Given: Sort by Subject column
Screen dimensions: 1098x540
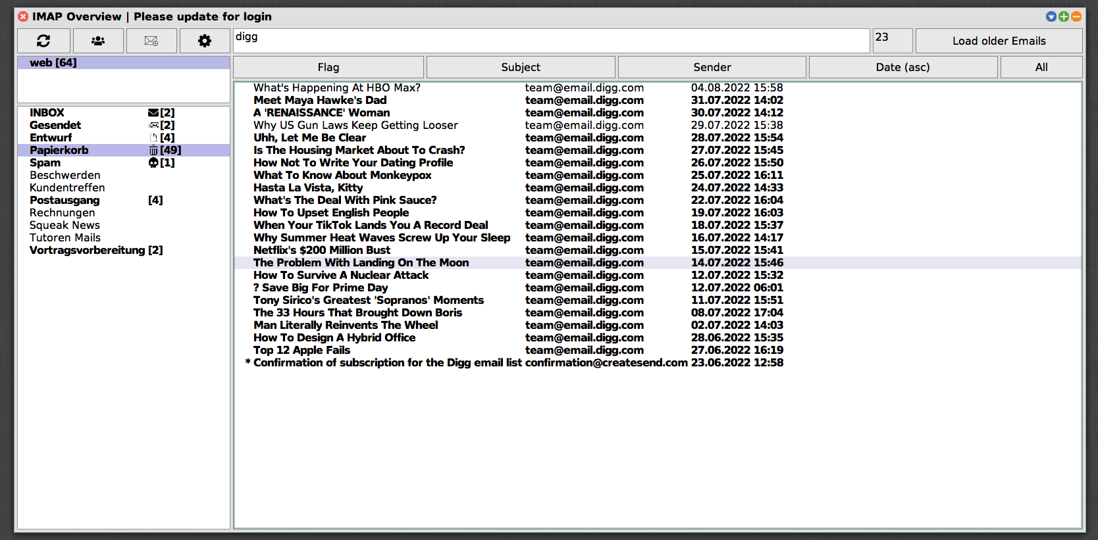Looking at the screenshot, I should (521, 67).
